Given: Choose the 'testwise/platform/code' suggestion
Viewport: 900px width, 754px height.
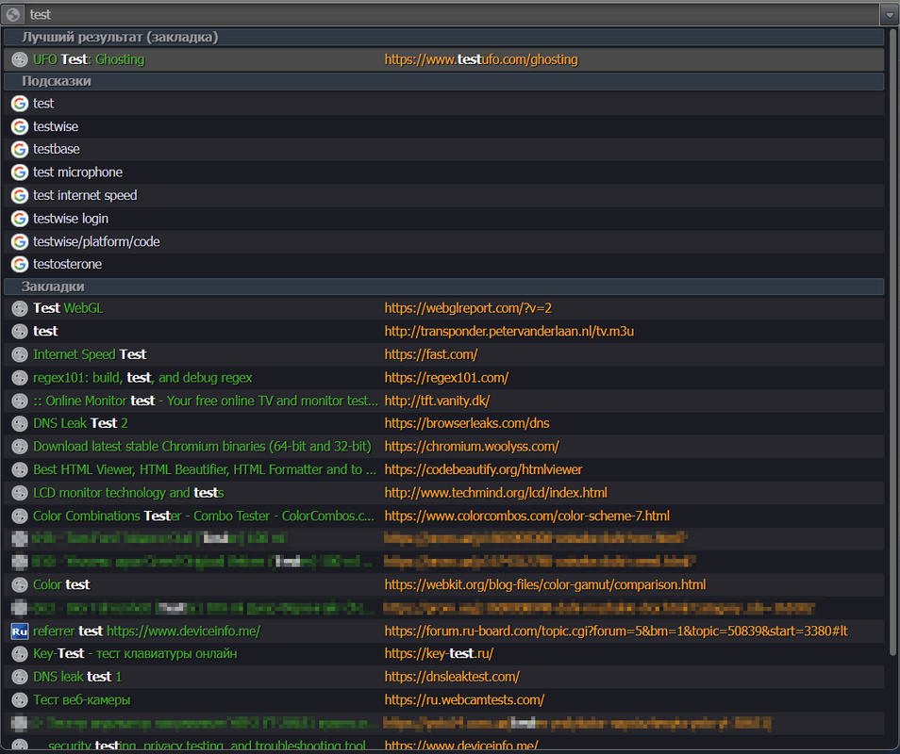Looking at the screenshot, I should point(444,242).
